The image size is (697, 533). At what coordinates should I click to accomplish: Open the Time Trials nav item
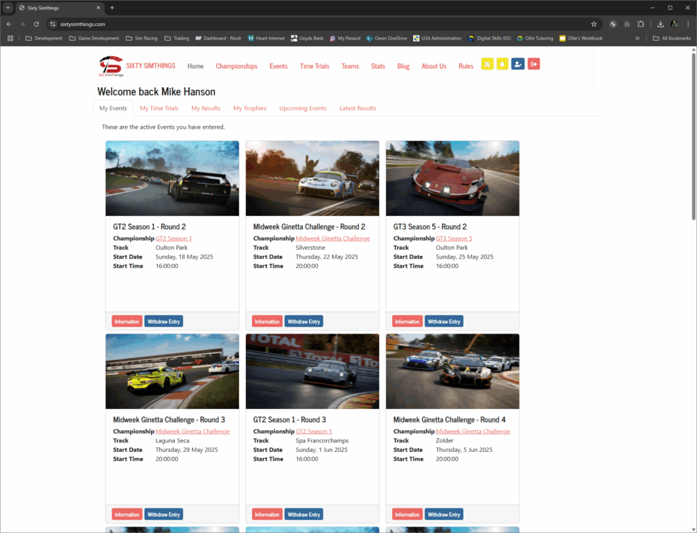tap(314, 66)
